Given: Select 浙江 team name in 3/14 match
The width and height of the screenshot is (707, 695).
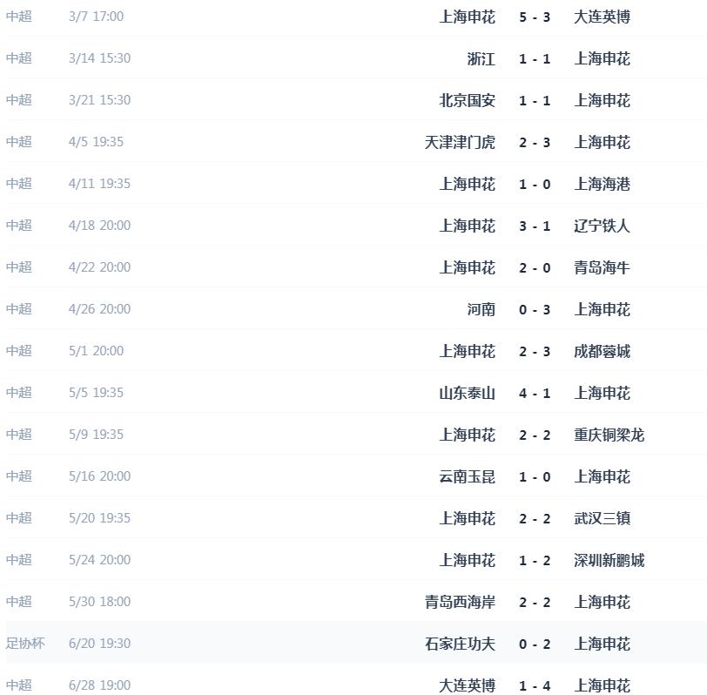Looking at the screenshot, I should click(x=481, y=58).
